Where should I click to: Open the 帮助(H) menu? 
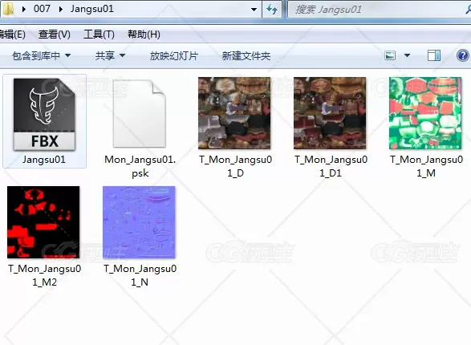(x=144, y=34)
